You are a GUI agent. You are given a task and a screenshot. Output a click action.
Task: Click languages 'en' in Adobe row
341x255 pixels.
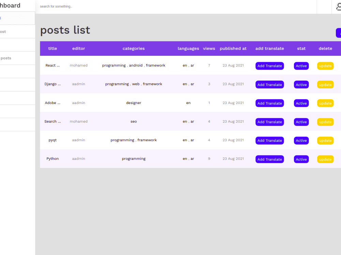click(188, 103)
